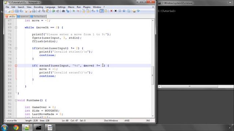
Task: Open the Settings menu
Action: coord(61,7)
